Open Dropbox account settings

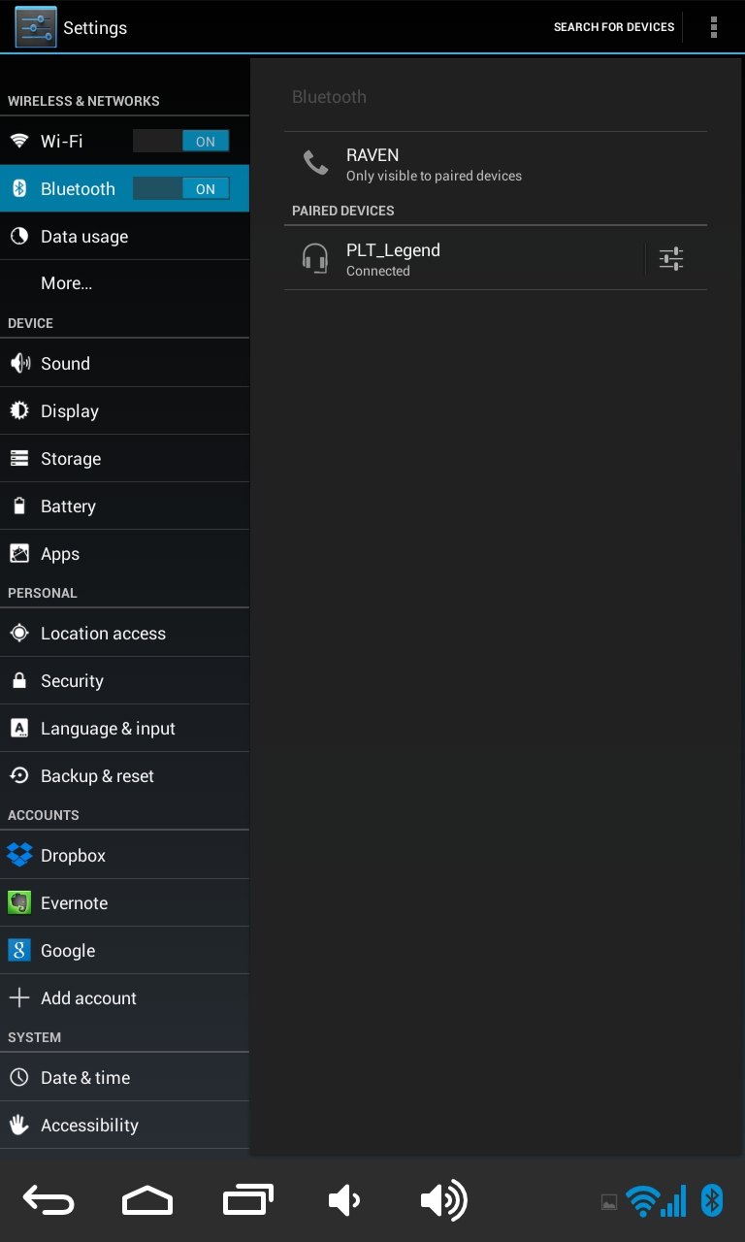click(x=73, y=856)
